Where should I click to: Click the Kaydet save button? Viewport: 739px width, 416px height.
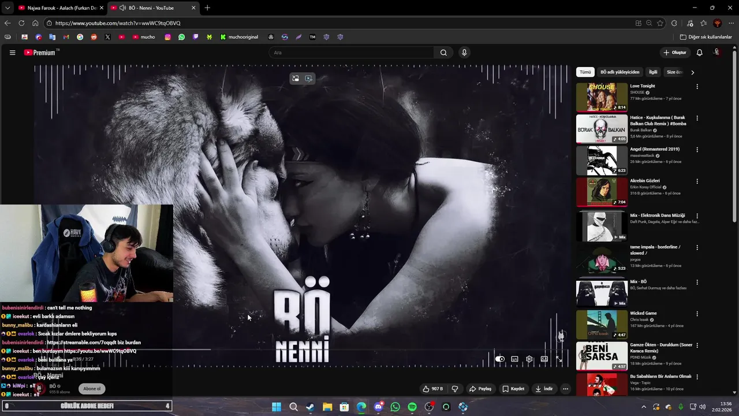pyautogui.click(x=513, y=389)
